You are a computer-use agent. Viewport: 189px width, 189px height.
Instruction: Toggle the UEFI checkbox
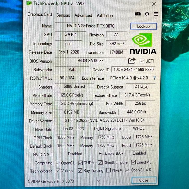pos(142,61)
